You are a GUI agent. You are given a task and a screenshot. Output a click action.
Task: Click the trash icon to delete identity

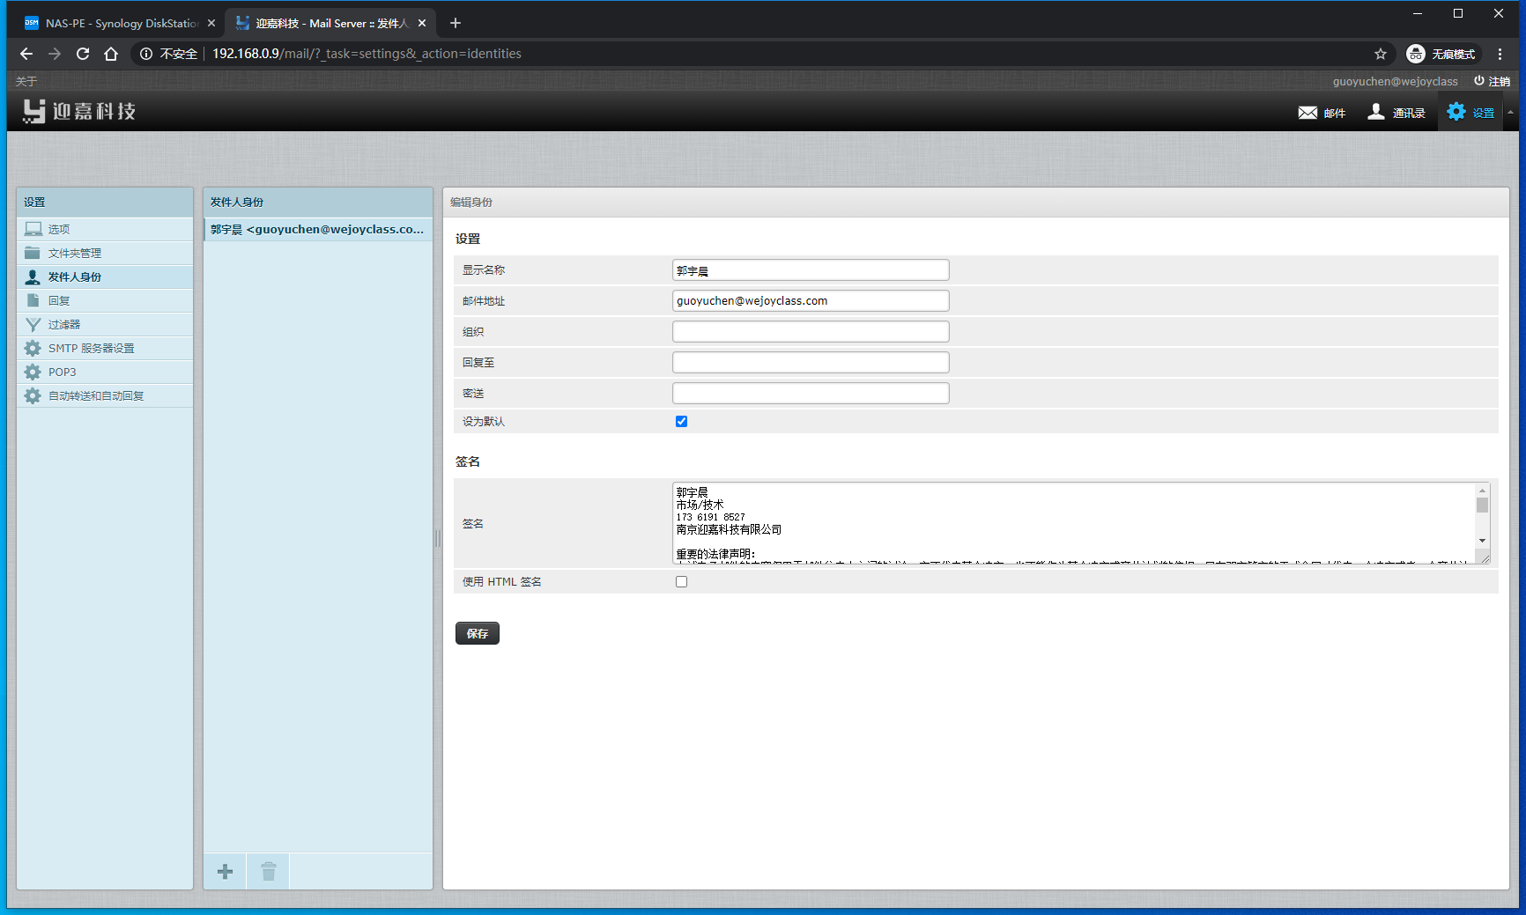[269, 872]
